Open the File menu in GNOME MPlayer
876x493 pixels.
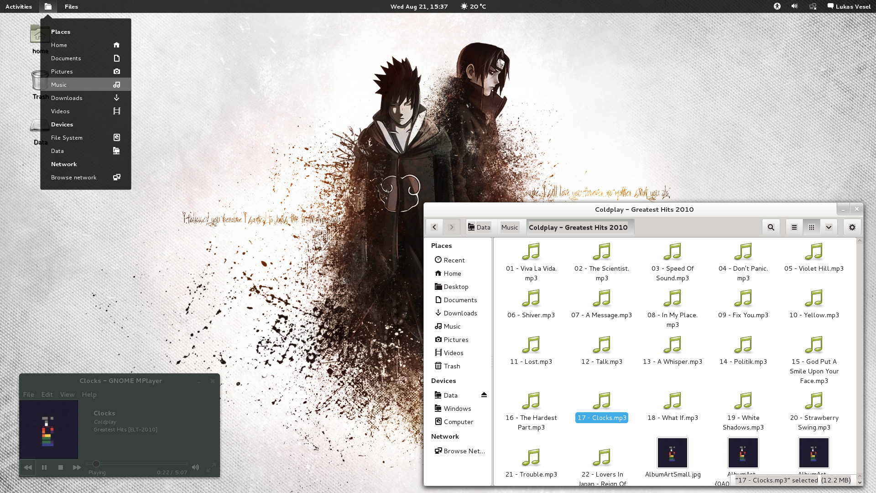[28, 394]
